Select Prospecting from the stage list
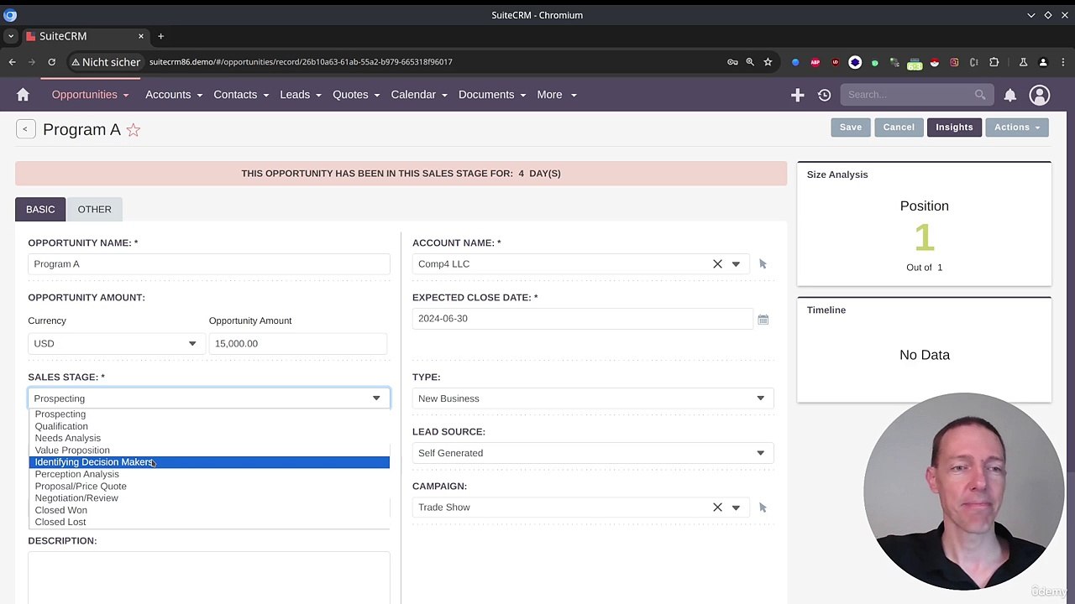Image resolution: width=1075 pixels, height=604 pixels. (209, 414)
